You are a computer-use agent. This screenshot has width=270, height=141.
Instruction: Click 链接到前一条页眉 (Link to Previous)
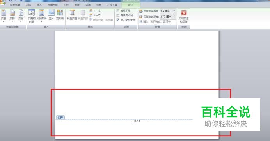(101, 20)
